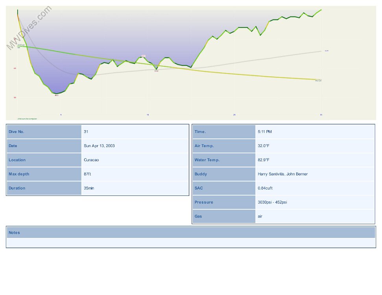
Task: Click the SAC value 0.84cuft
Action: tap(265, 188)
